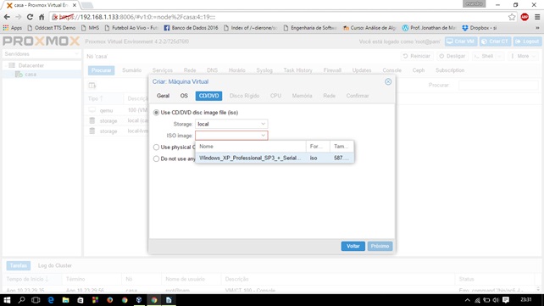544x306 pixels.
Task: Select the qemu 100 row icon
Action: point(92,110)
